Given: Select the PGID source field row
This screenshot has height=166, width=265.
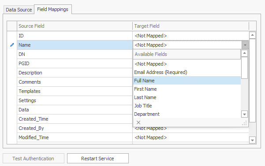Looking at the screenshot, I should 75,63.
